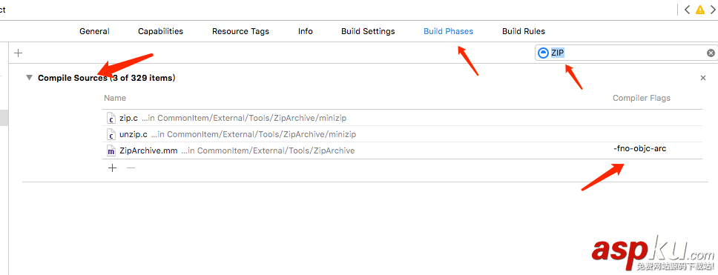The height and width of the screenshot is (275, 718).
Task: Collapse the Compile Sources disclosure triangle
Action: point(30,78)
